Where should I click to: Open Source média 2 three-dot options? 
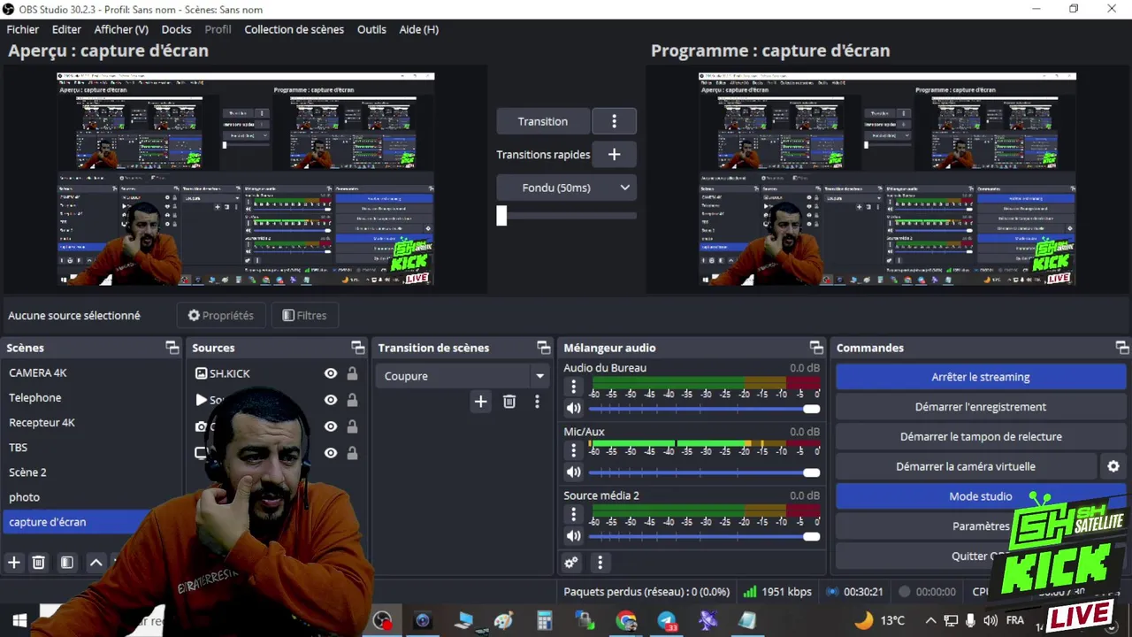coord(574,514)
